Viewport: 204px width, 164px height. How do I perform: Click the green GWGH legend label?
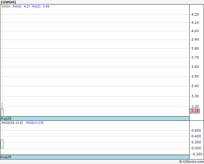coord(6,7)
